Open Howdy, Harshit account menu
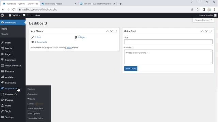 point(207,15)
